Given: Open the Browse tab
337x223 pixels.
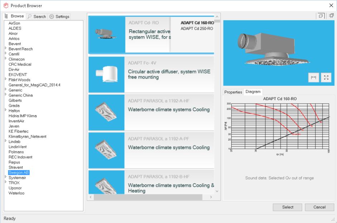Looking at the screenshot, I should (14, 16).
